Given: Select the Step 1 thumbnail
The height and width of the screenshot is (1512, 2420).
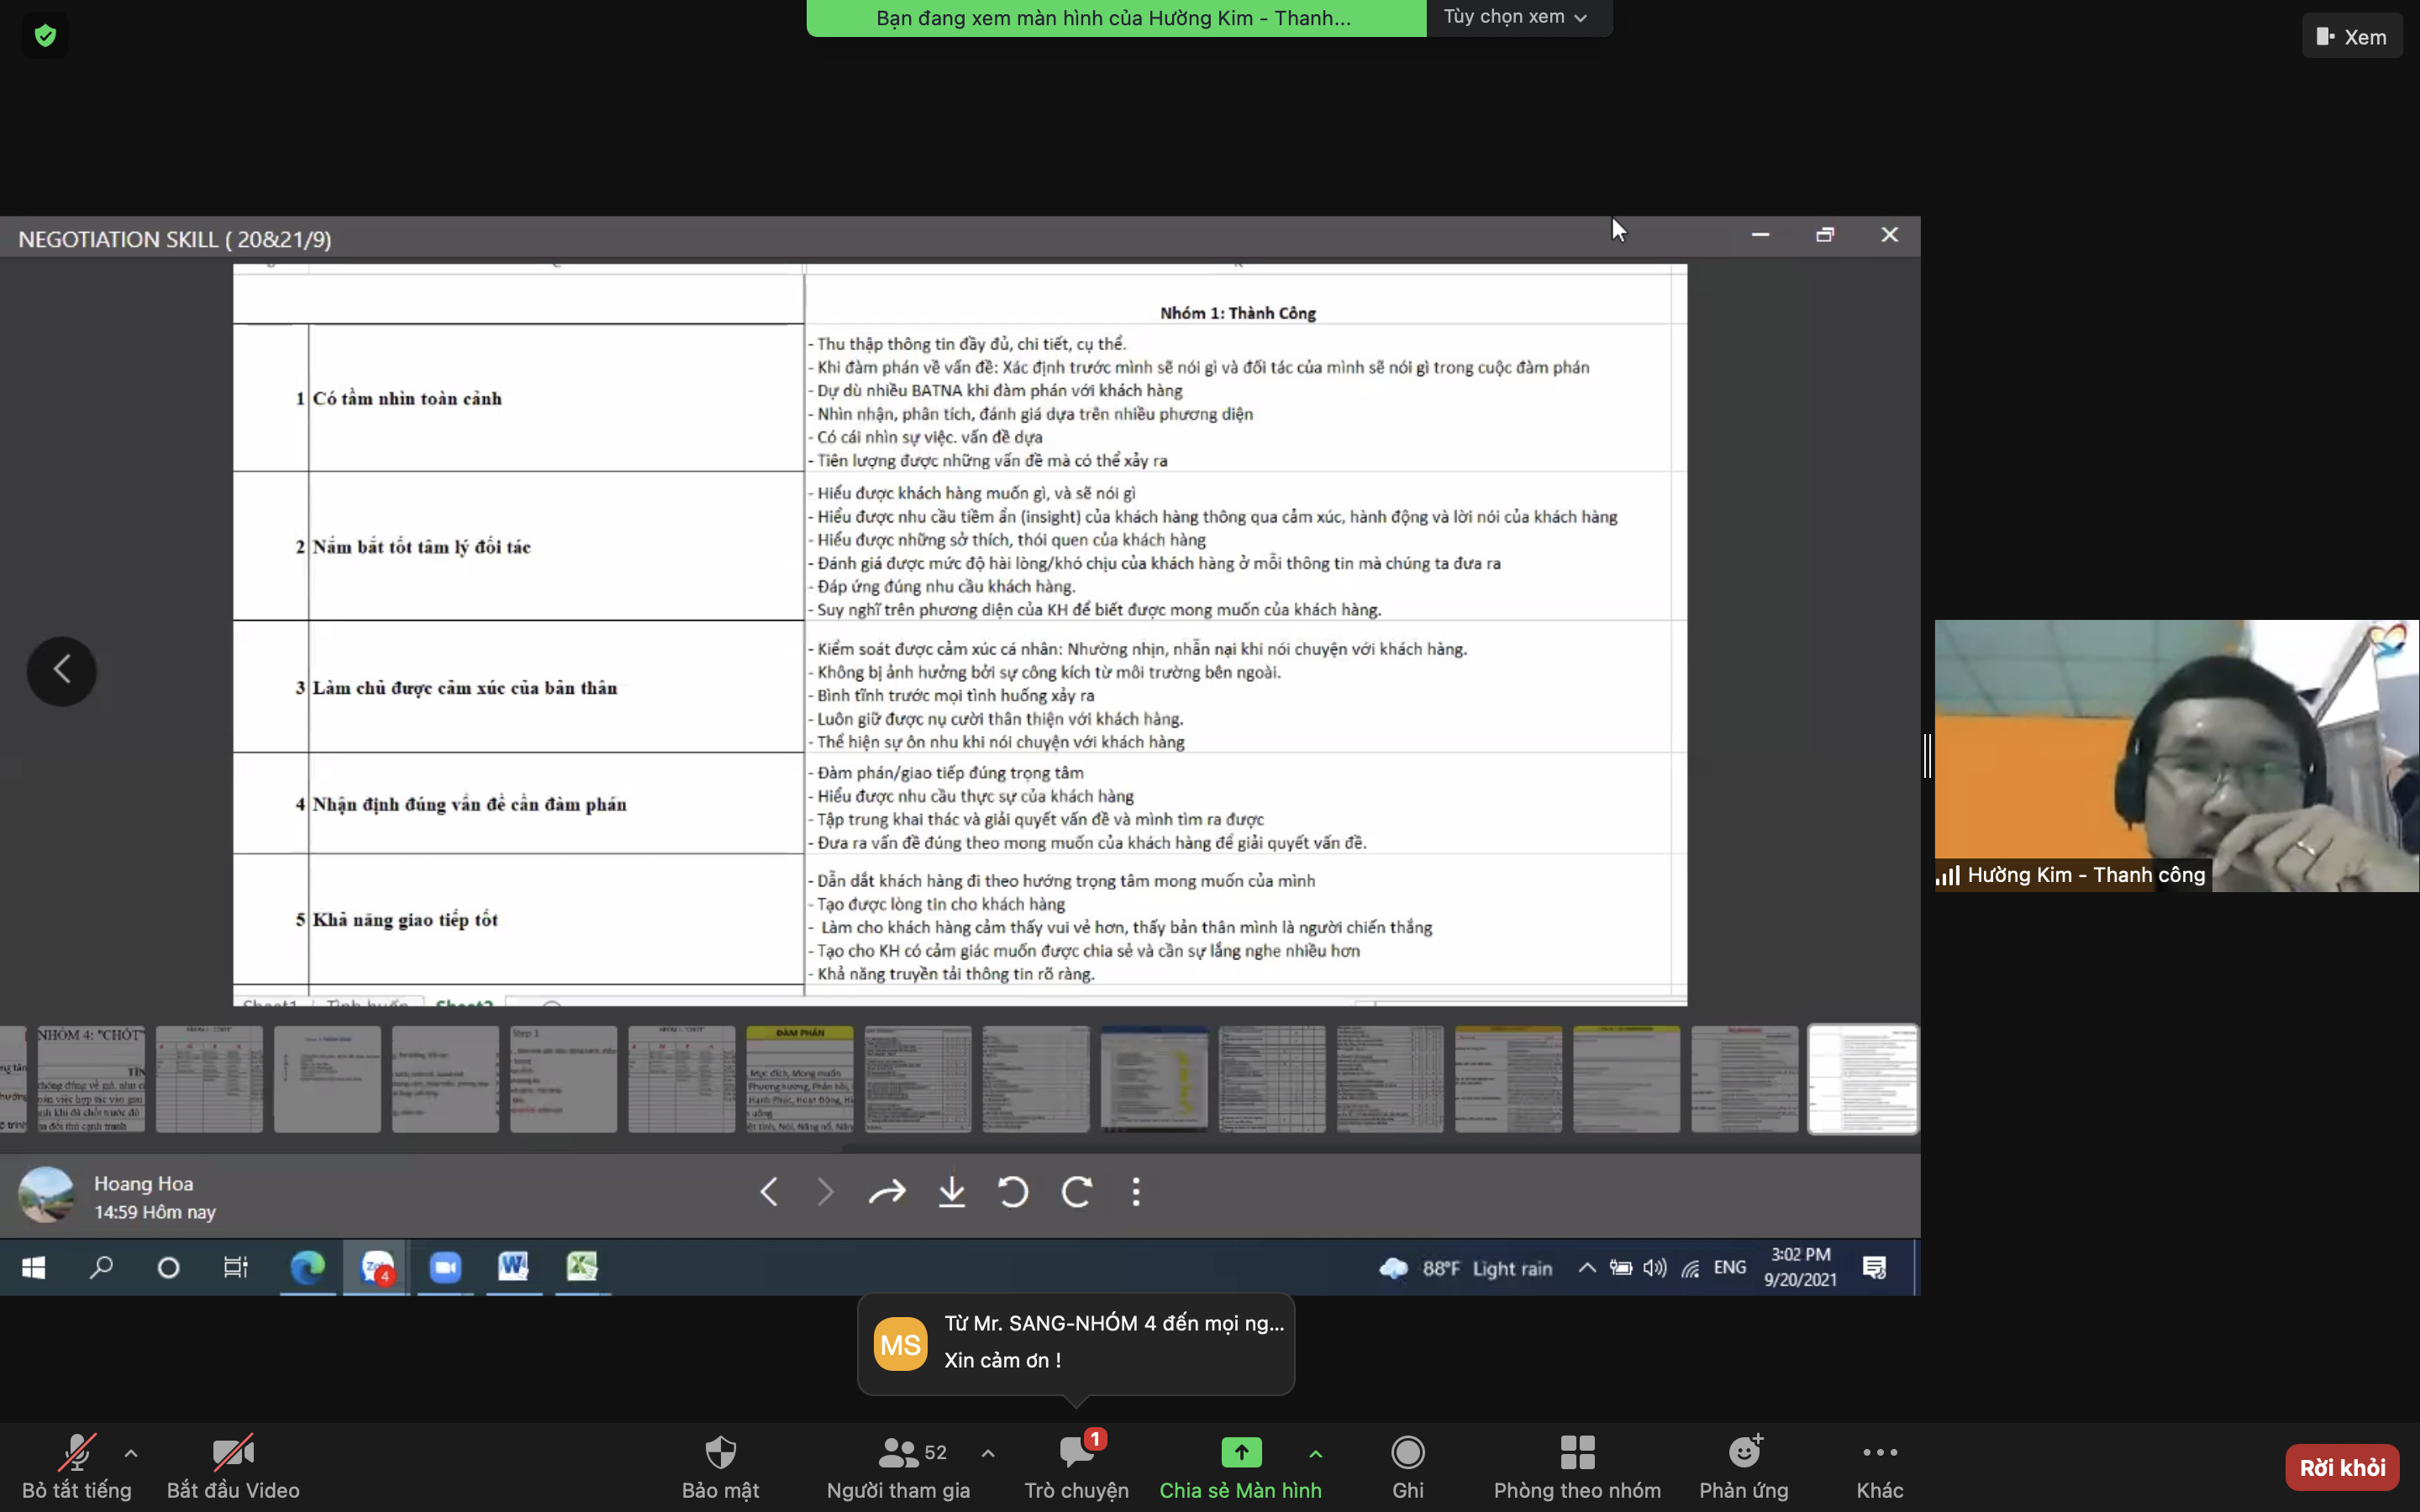Looking at the screenshot, I should coord(564,1079).
